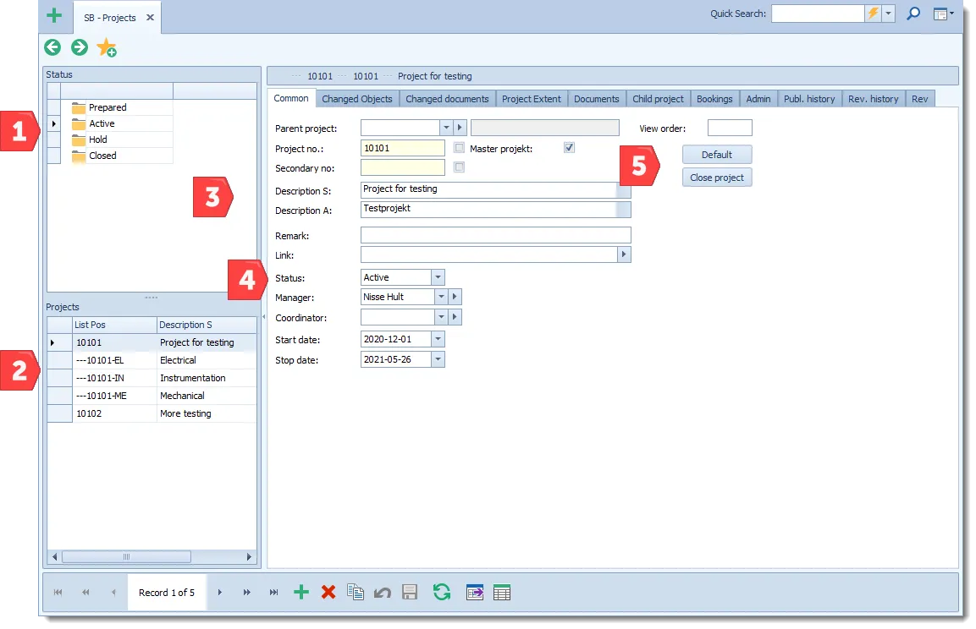Select the 10102 More testing row
976x629 pixels.
(152, 414)
